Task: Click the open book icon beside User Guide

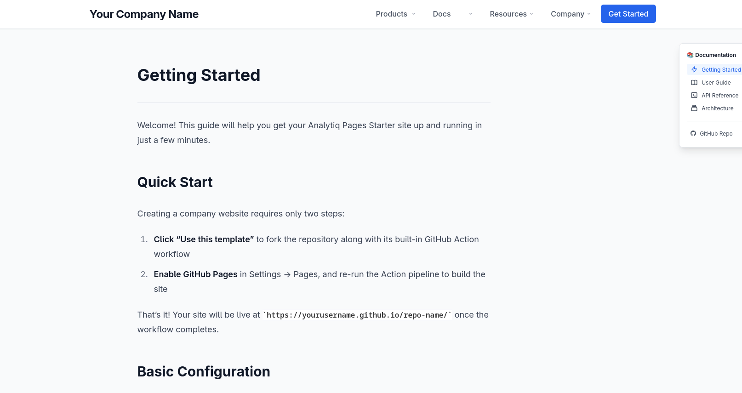Action: click(x=694, y=82)
